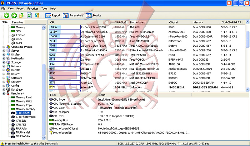Open the Help menu
The width and height of the screenshot is (250, 146).
pyautogui.click(x=53, y=9)
